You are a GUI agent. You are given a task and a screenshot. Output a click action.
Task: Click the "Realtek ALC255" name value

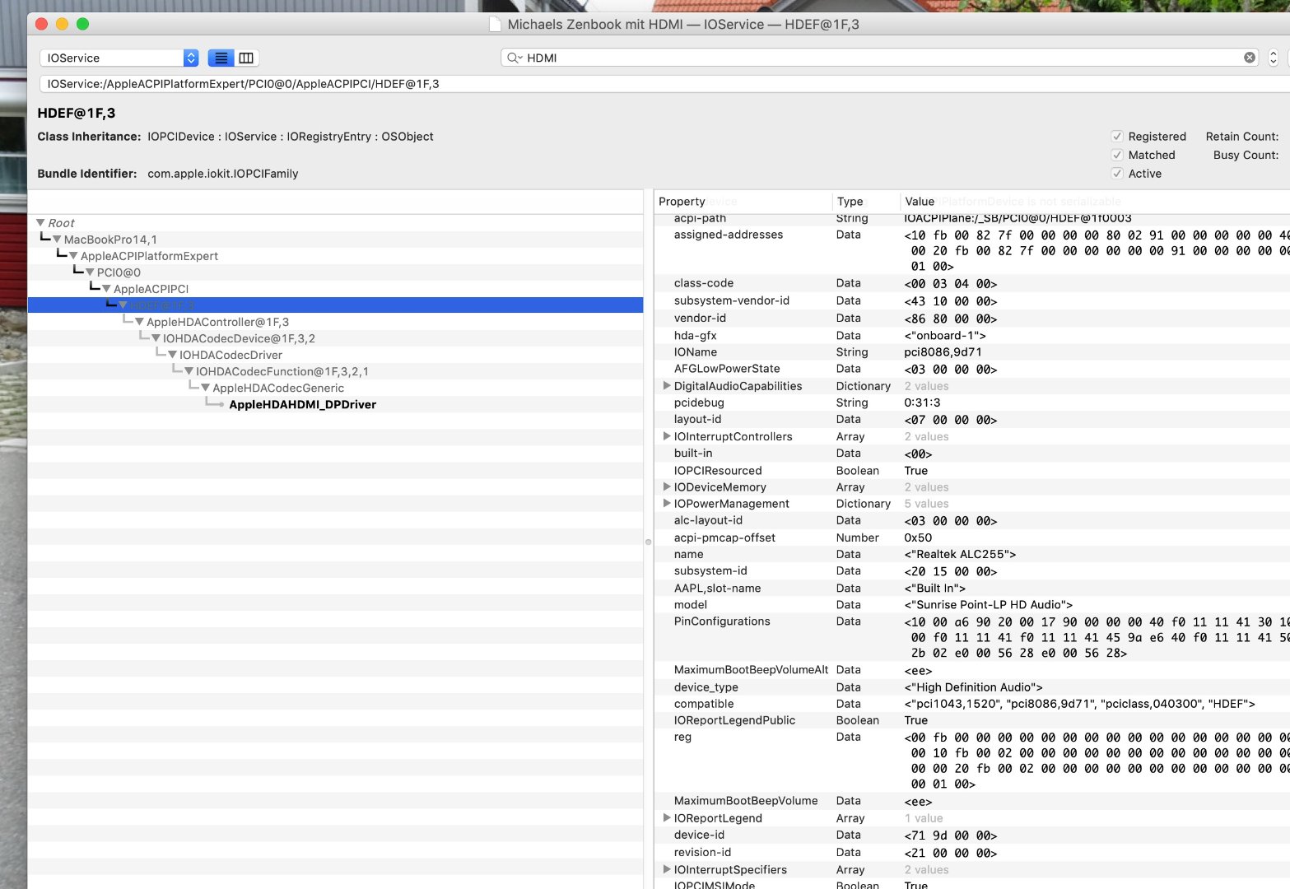point(960,554)
